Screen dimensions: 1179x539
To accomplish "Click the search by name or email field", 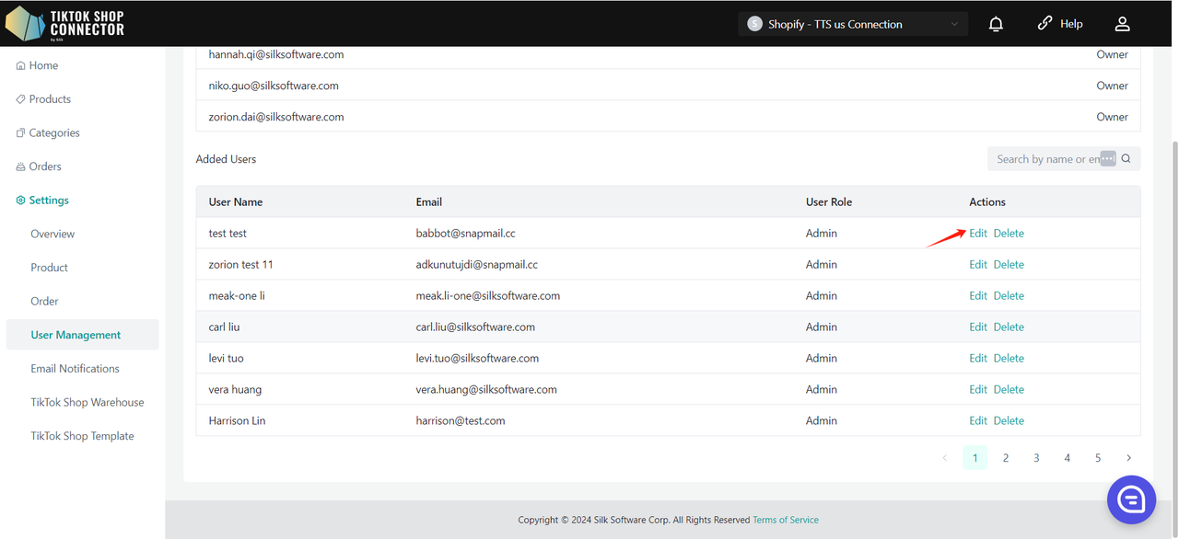I will pos(1045,159).
